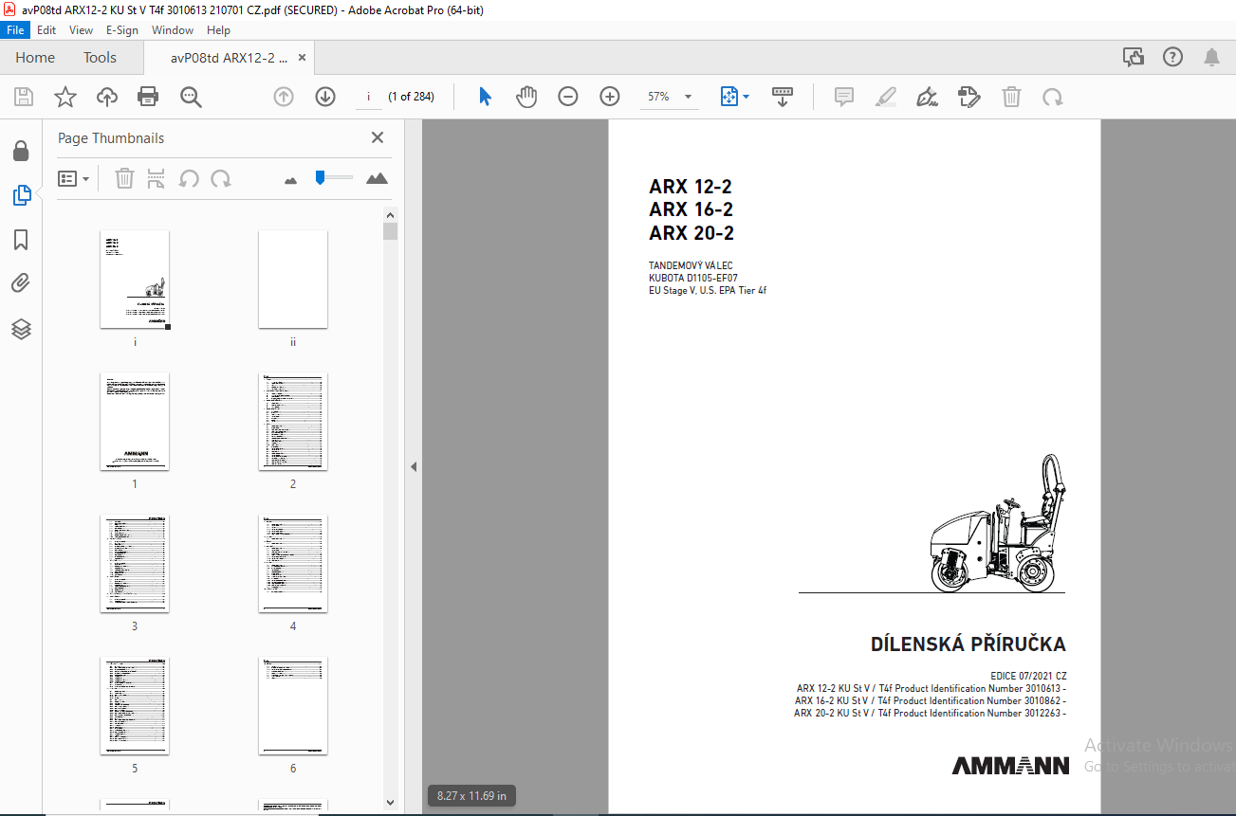Click thumbnails panel scrollbar down arrow
The height and width of the screenshot is (816, 1236).
tap(390, 803)
